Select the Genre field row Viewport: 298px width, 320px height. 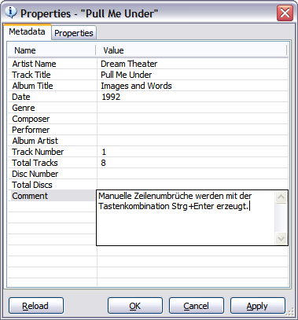[148, 108]
